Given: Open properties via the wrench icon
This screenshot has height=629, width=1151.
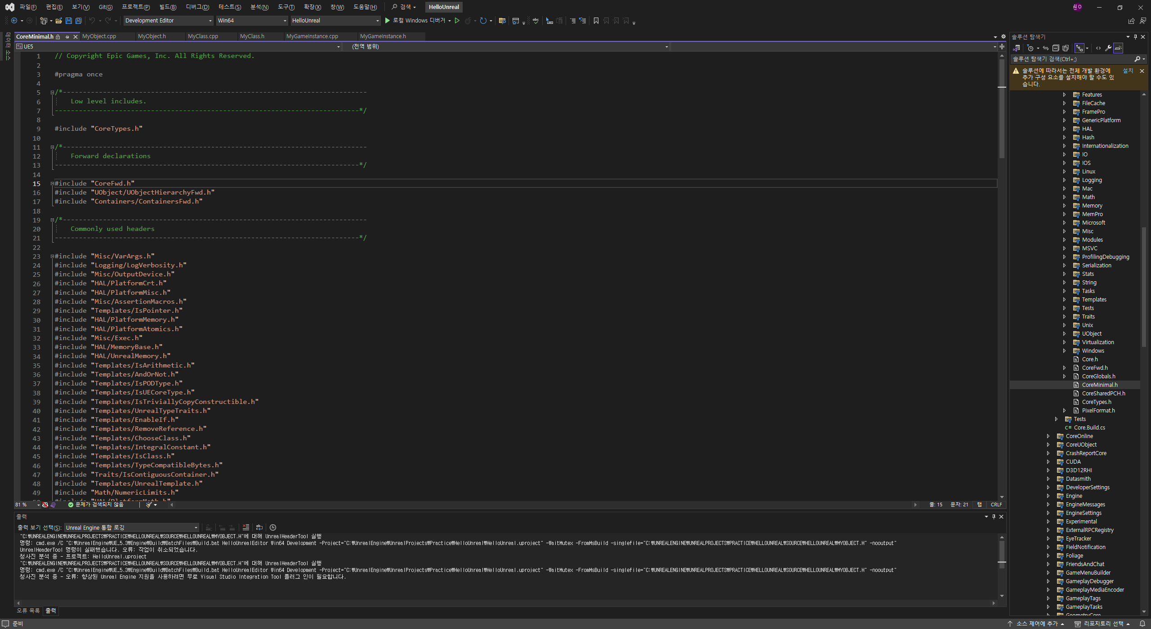Looking at the screenshot, I should point(1108,48).
